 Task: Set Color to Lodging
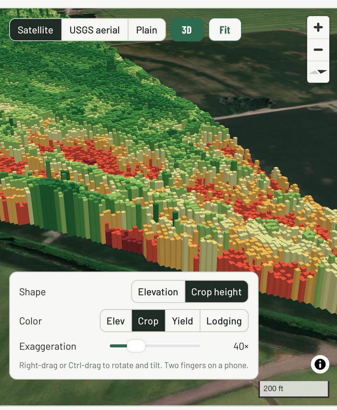point(224,321)
